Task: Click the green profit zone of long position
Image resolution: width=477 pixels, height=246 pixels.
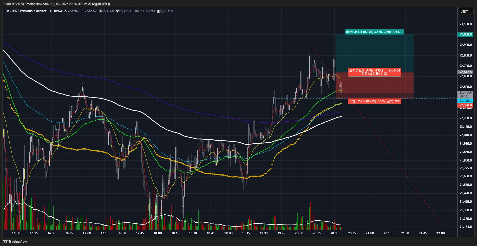Action: pos(374,53)
